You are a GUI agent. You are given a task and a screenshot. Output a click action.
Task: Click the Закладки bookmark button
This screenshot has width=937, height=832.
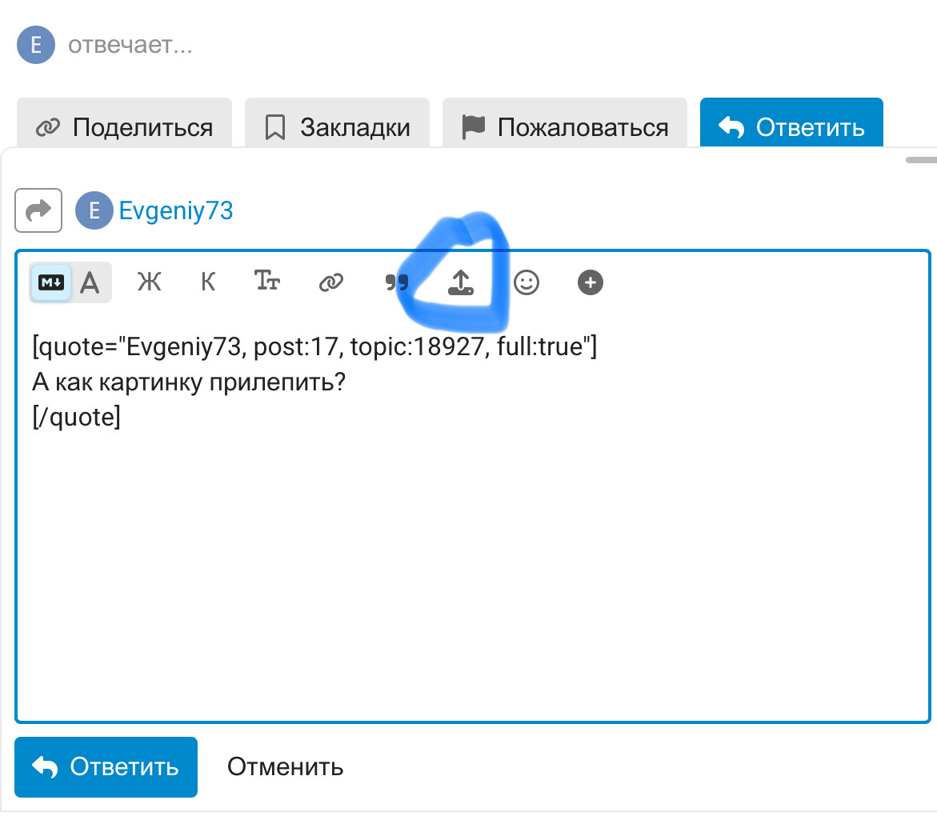(x=337, y=126)
